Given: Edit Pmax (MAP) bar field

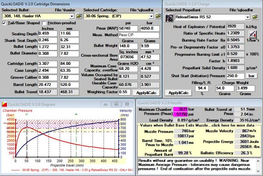Looking at the screenshot, I should 150,29.
